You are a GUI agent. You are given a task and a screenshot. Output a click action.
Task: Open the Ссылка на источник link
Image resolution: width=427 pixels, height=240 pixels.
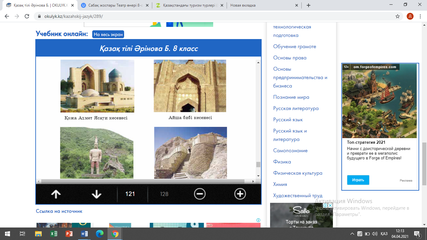click(x=59, y=211)
